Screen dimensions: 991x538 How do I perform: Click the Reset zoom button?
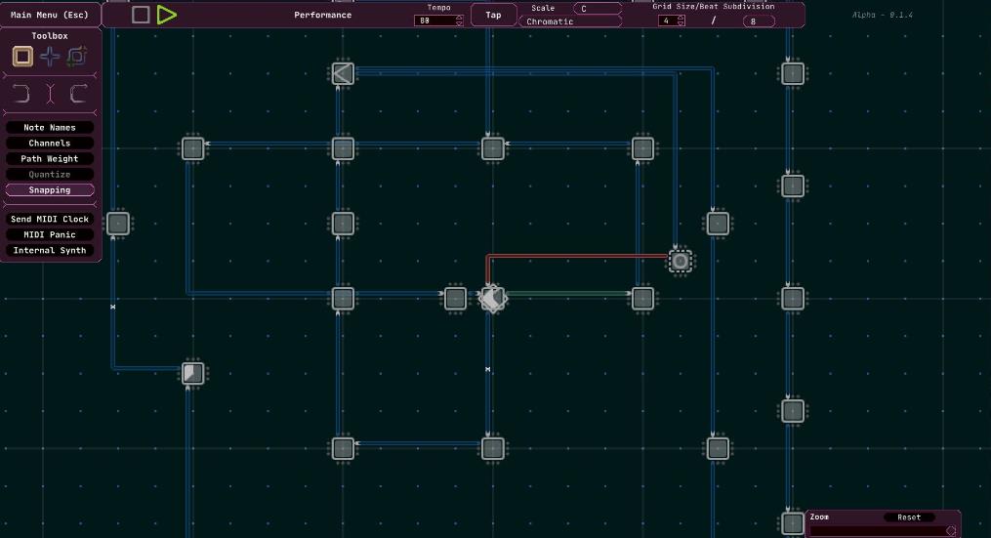pyautogui.click(x=908, y=517)
